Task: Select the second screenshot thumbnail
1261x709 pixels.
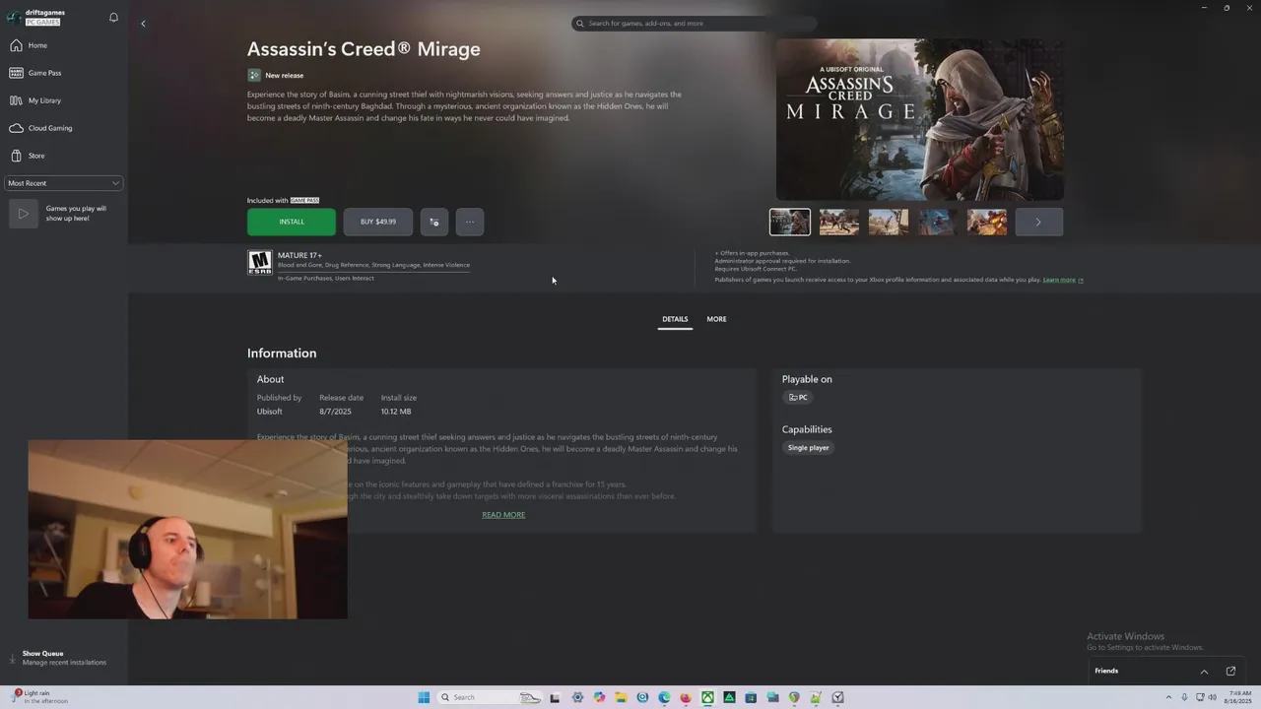Action: coord(839,222)
